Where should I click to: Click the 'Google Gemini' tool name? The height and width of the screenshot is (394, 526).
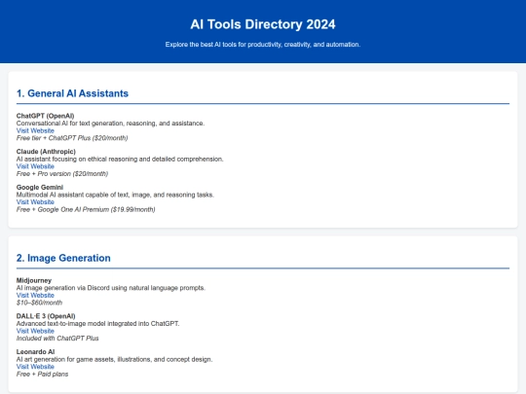(40, 188)
